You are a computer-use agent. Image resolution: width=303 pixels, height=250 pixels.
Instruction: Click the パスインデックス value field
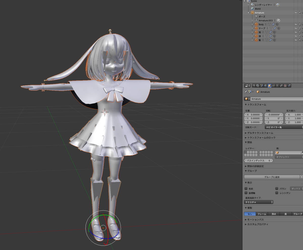tap(259, 161)
